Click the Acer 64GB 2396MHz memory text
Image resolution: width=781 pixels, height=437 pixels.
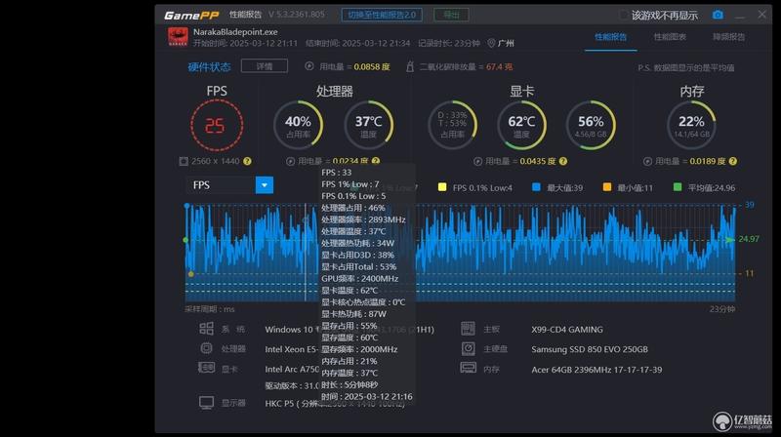tap(596, 370)
